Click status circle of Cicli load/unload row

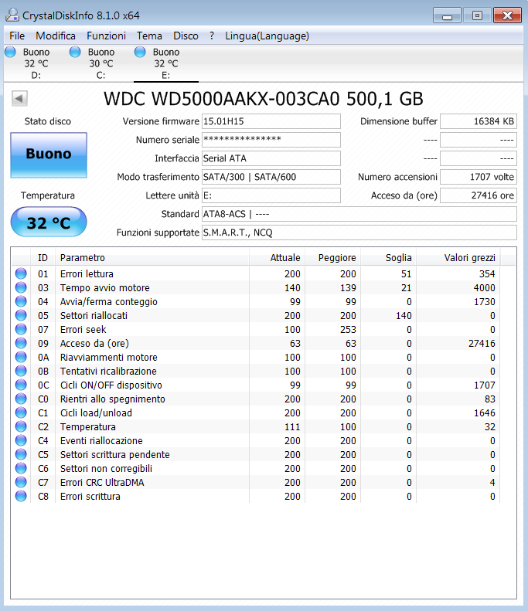click(21, 412)
